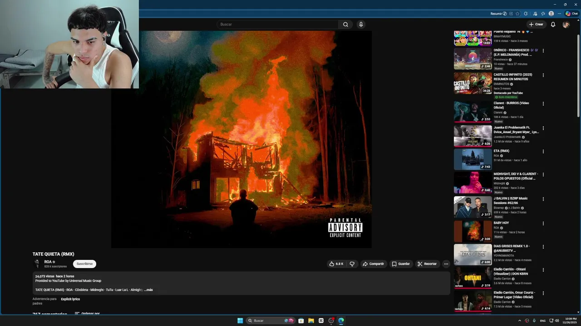Click the Edge Resumir (summarize) button
Screen dimensions: 581x326
499,14
